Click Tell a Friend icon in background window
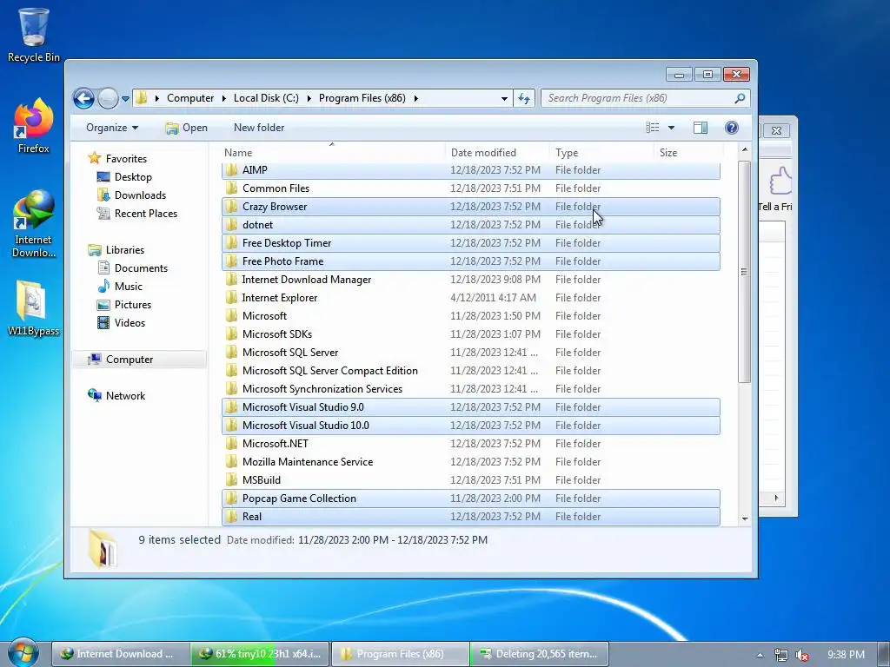This screenshot has width=890, height=667. pos(779,190)
